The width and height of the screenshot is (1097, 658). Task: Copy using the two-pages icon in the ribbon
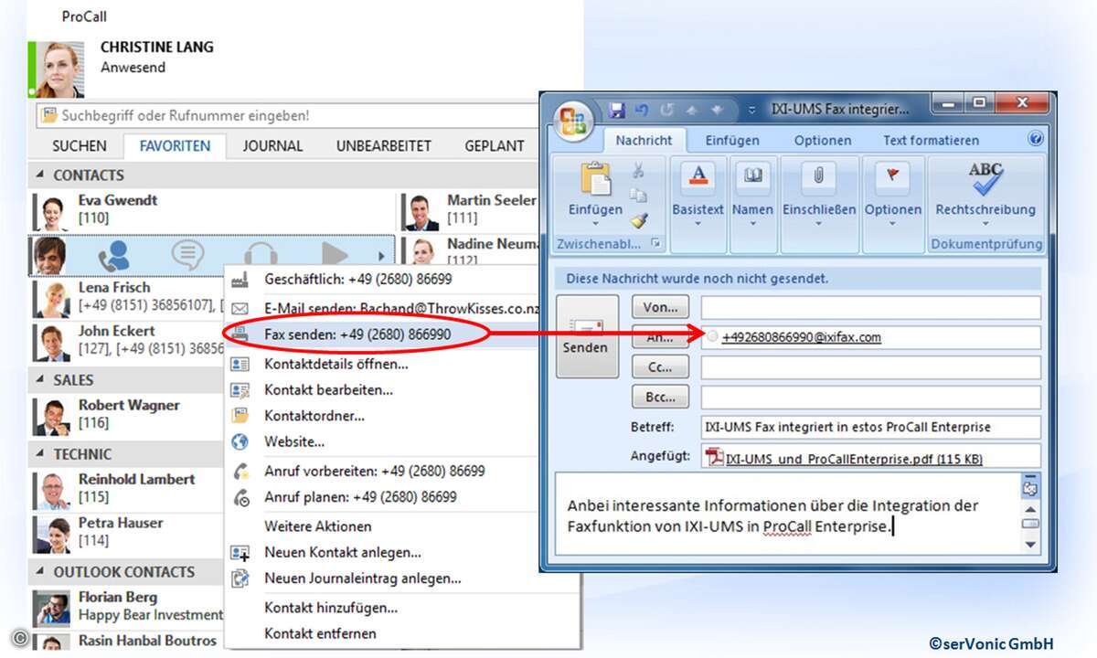click(638, 196)
